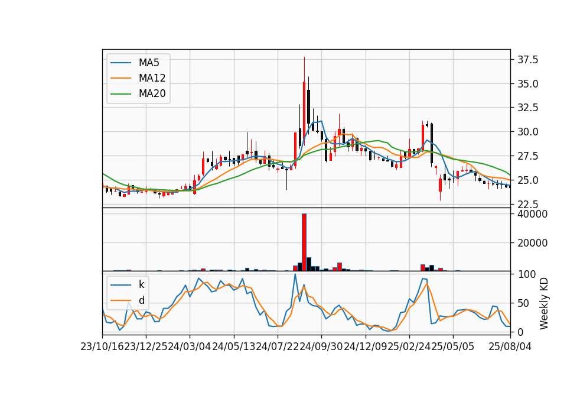567x408 pixels.
Task: Click the 25/05/05 date label
Action: [x=453, y=347]
